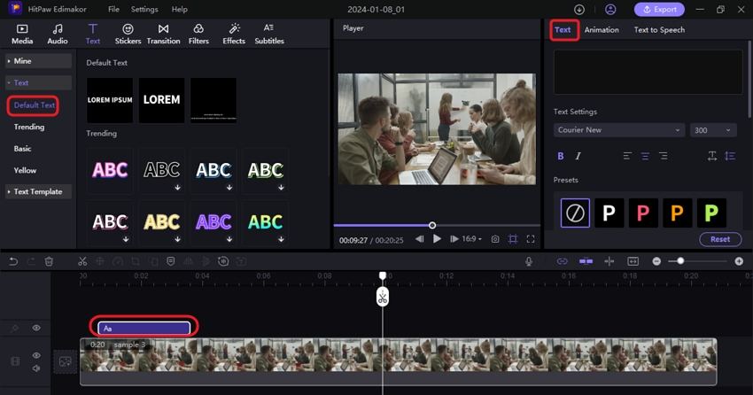The width and height of the screenshot is (753, 395).
Task: Toggle bold text formatting
Action: click(x=560, y=156)
